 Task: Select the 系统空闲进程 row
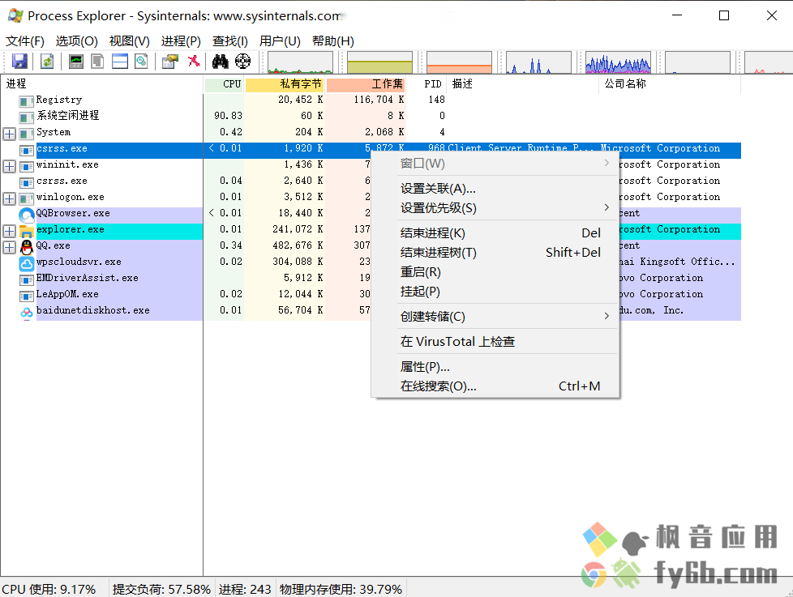[x=371, y=116]
